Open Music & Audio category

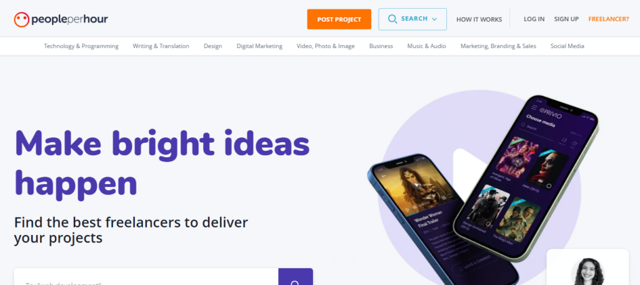click(x=426, y=46)
